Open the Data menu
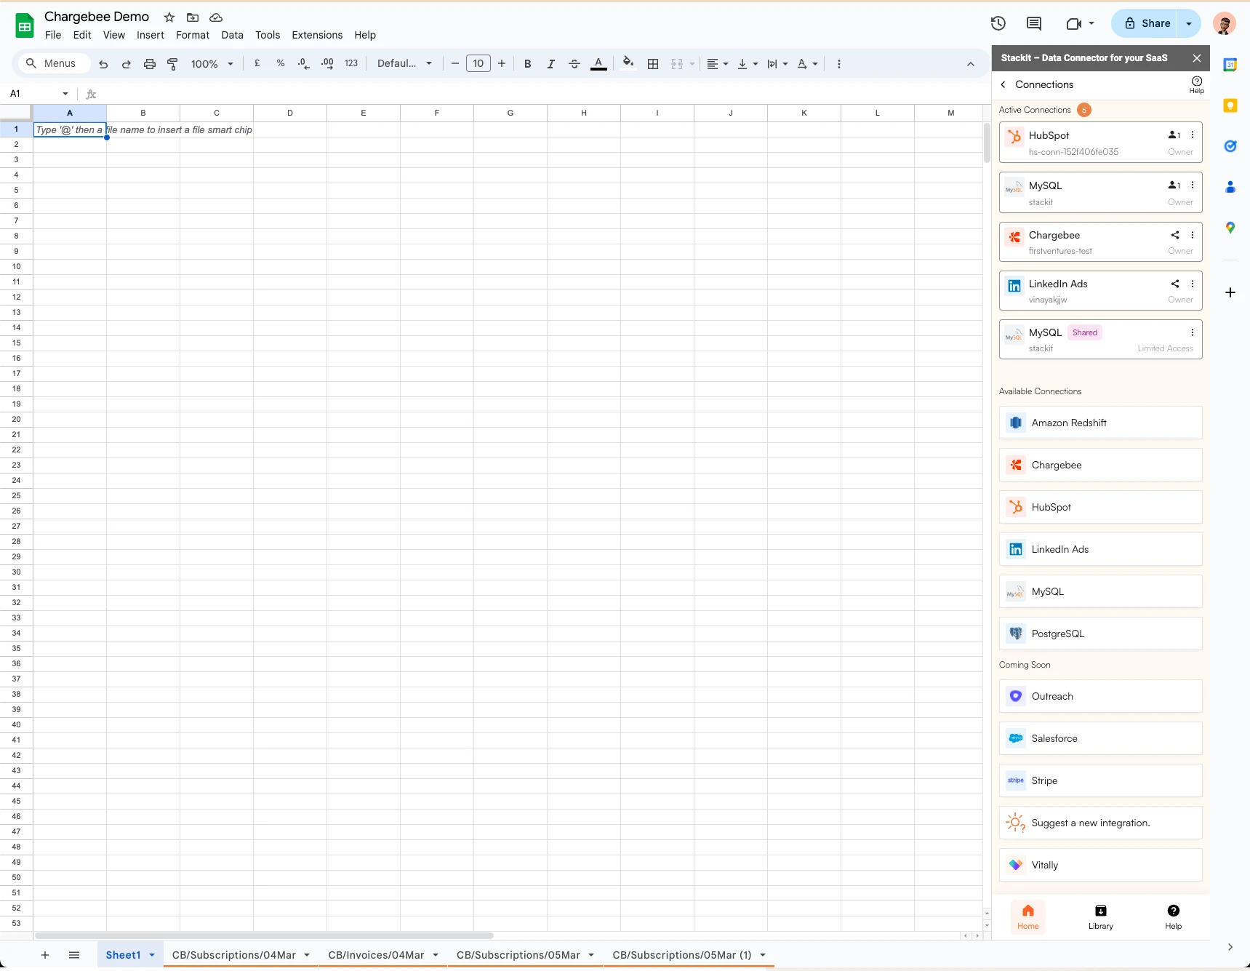1250x971 pixels. [x=233, y=35]
